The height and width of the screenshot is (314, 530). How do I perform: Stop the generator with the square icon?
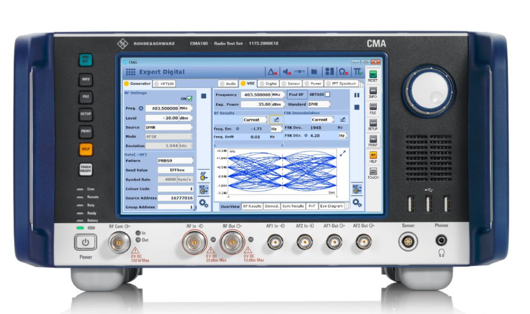pos(204,96)
